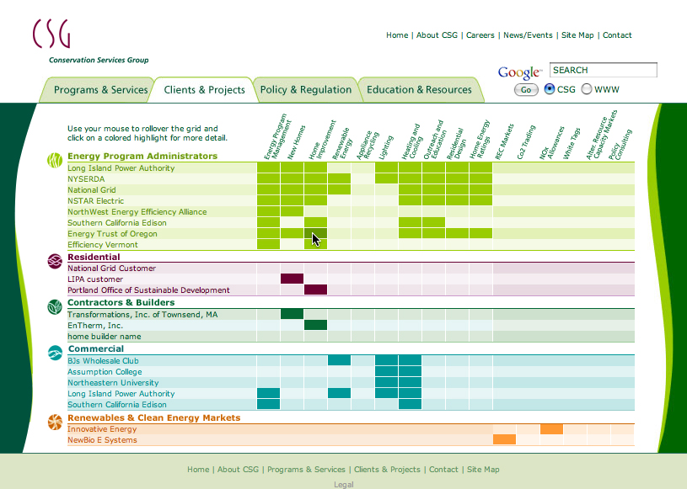Open the Clients & Projects tab
The width and height of the screenshot is (687, 489).
[x=204, y=90]
